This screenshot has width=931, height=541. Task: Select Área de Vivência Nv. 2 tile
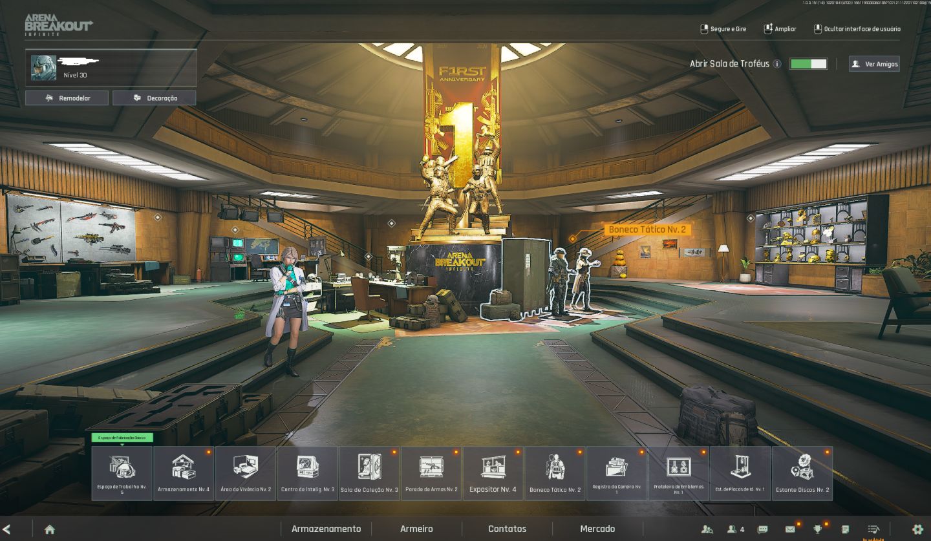pos(246,473)
